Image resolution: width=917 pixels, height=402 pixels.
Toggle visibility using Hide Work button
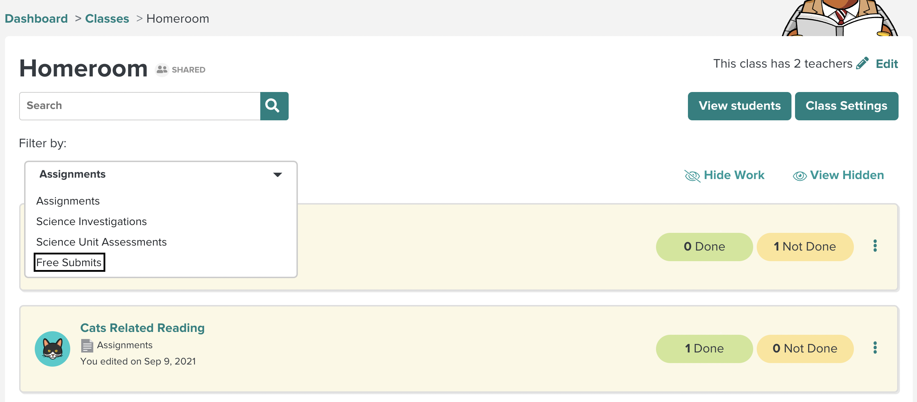(726, 175)
